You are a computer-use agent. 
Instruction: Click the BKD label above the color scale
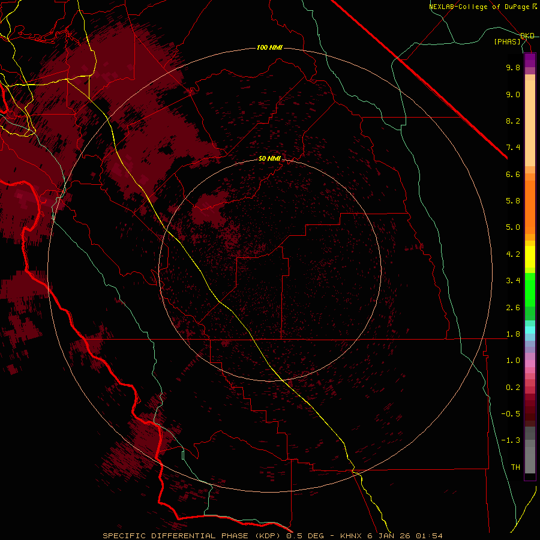point(527,36)
